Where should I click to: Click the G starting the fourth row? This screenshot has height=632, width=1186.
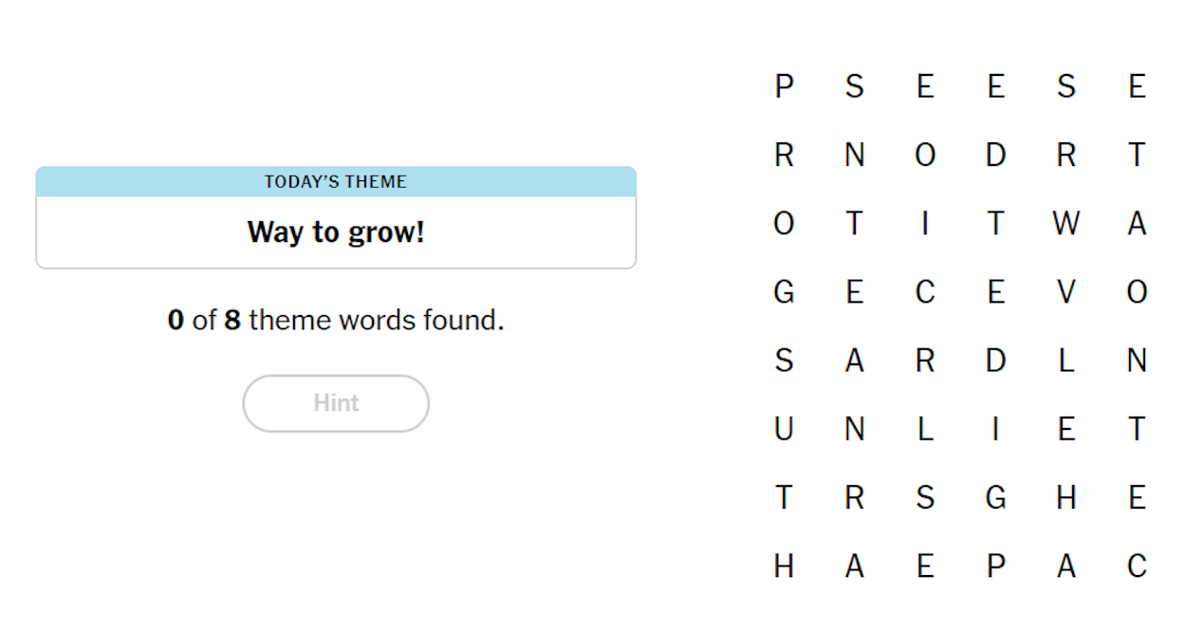[783, 292]
